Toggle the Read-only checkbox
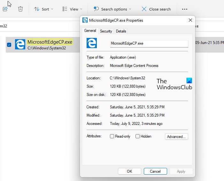The height and width of the screenshot is (181, 224). (x=112, y=136)
